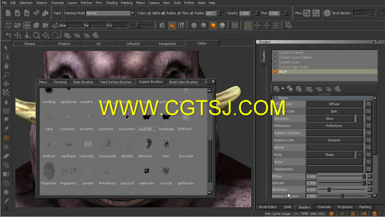385x217 pixels.
Task: Select the BRDF shader radio button
Action: 275,71
